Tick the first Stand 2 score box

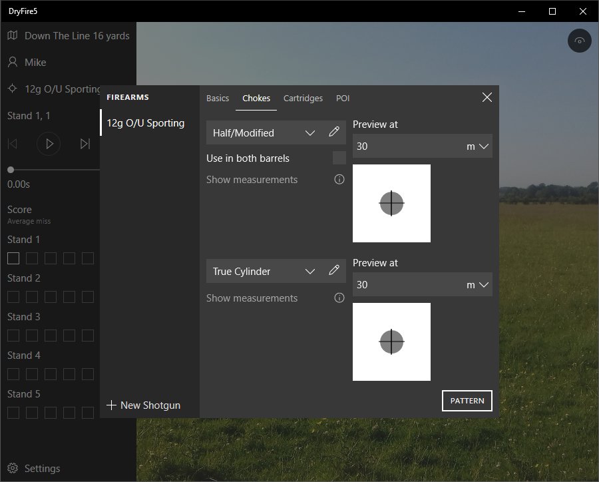coord(13,297)
